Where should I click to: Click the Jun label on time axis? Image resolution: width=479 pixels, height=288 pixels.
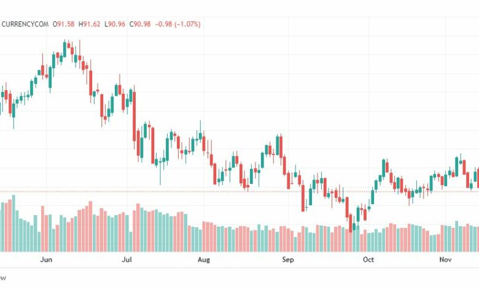tap(46, 260)
